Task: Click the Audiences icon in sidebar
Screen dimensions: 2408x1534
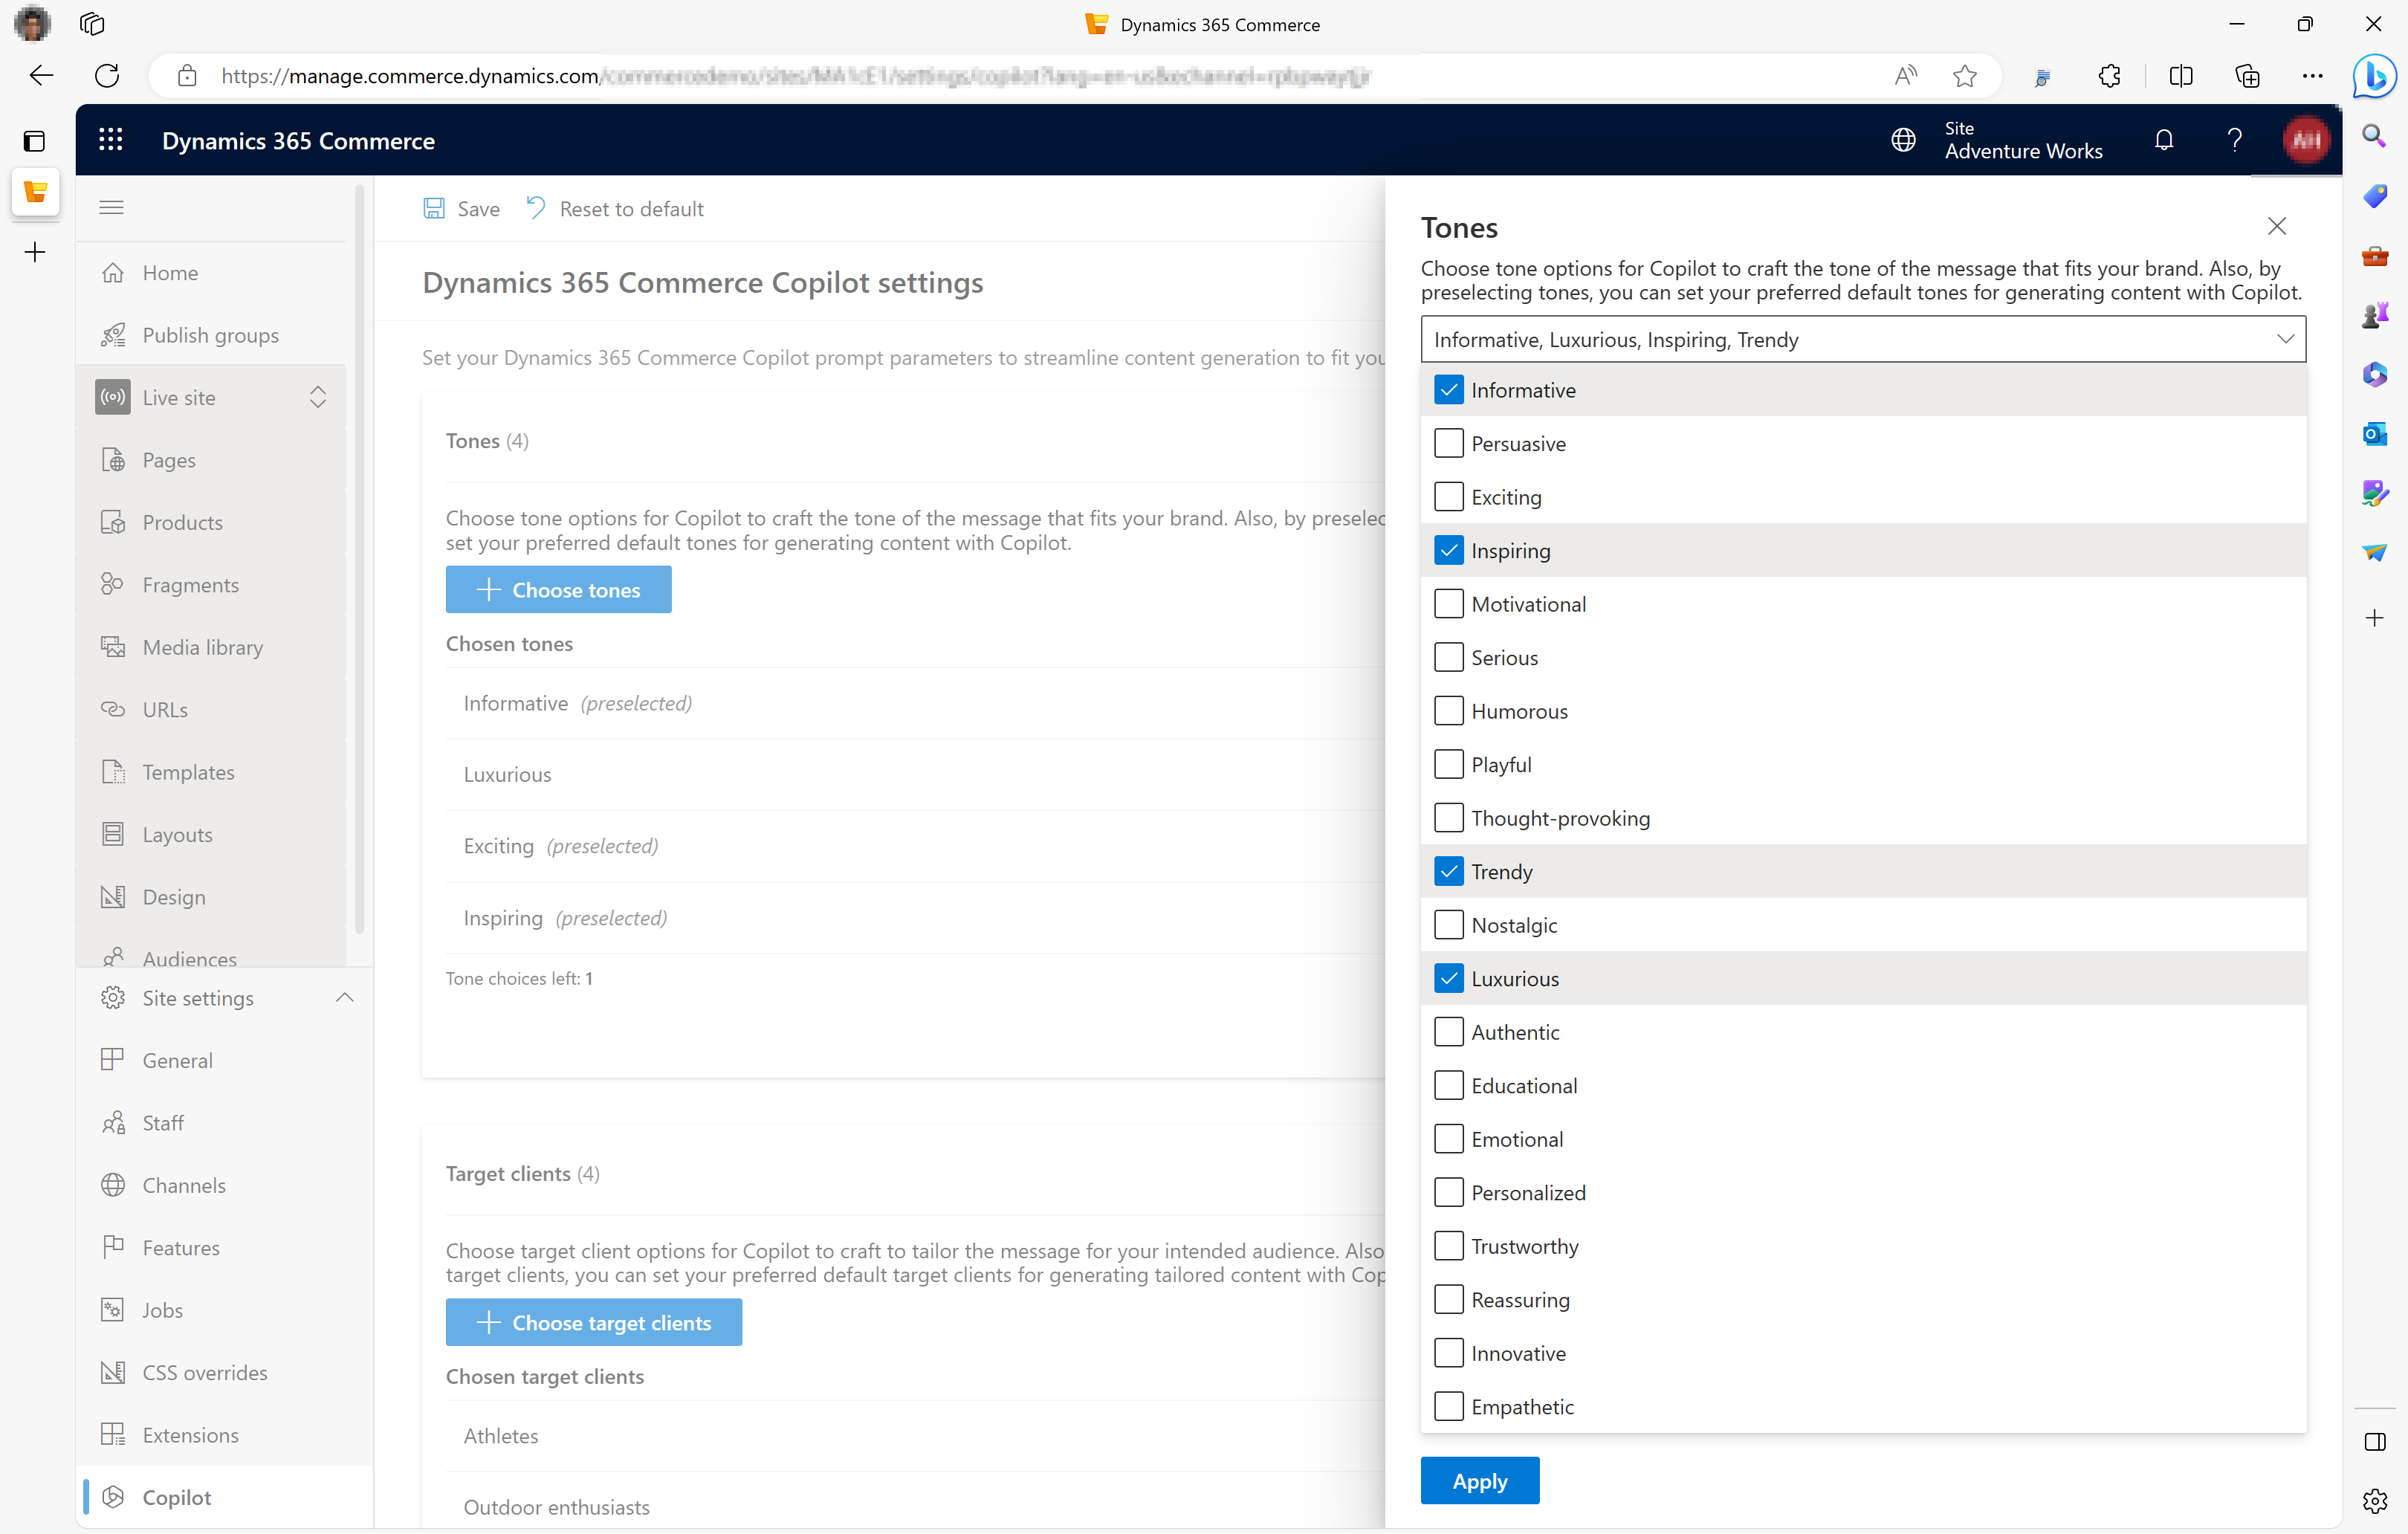Action: click(x=114, y=958)
